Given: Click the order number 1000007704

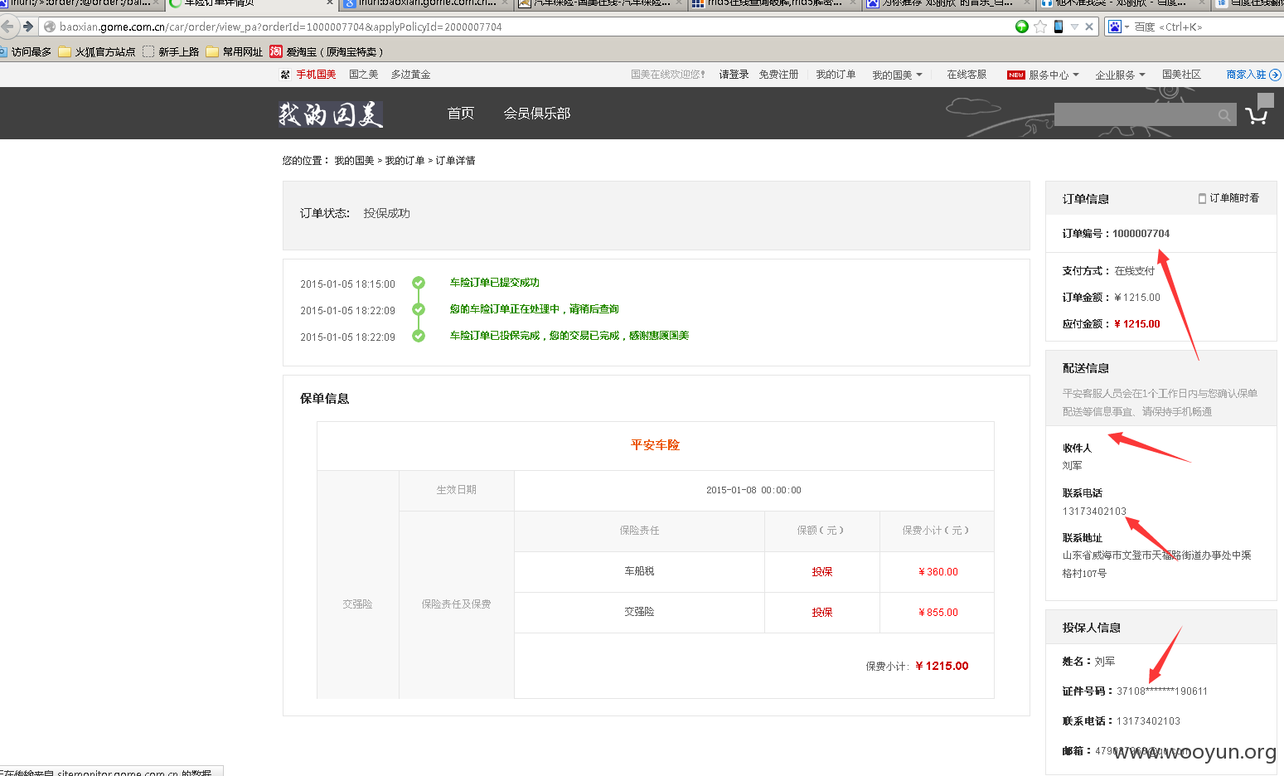Looking at the screenshot, I should tap(1141, 234).
